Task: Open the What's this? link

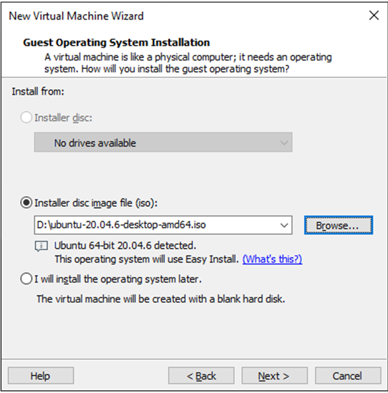Action: tap(272, 259)
